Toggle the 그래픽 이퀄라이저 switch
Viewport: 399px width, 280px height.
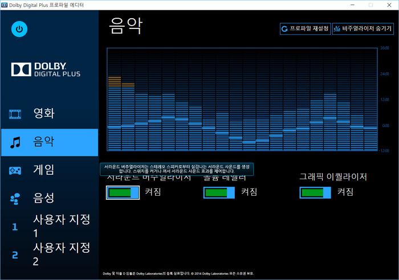[315, 192]
